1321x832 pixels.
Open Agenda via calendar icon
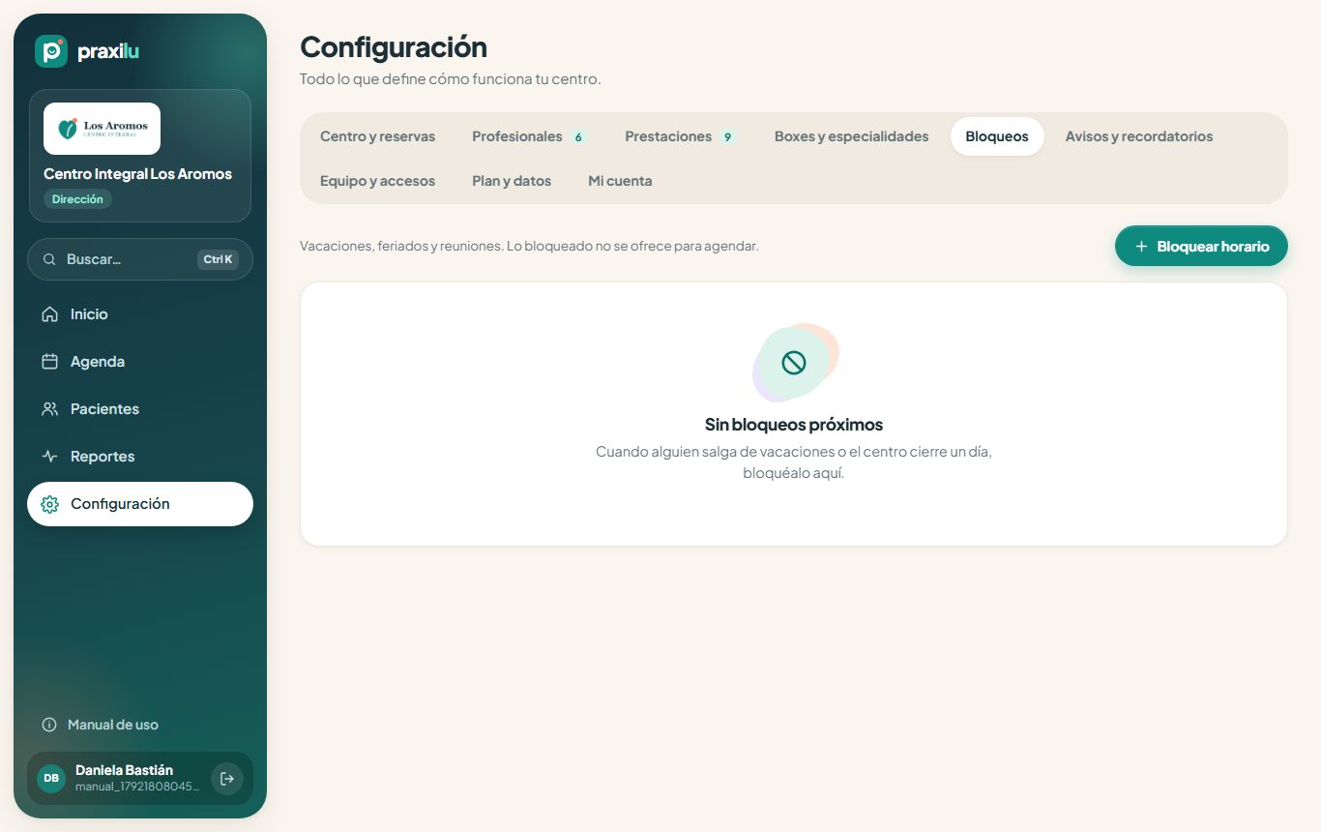(49, 362)
